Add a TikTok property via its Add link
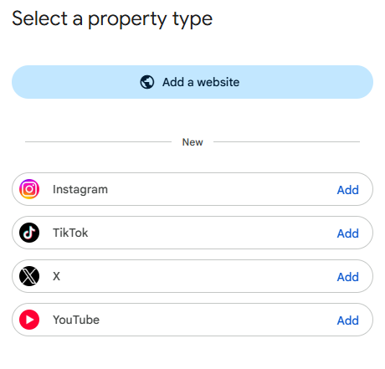Screen dimensions: 385x369 coord(347,233)
